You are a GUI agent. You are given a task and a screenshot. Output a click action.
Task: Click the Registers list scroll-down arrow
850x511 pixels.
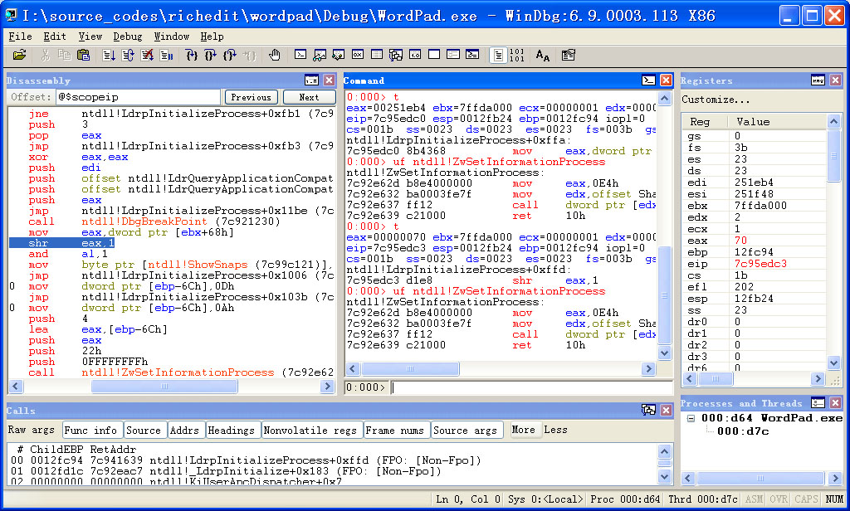[x=833, y=363]
